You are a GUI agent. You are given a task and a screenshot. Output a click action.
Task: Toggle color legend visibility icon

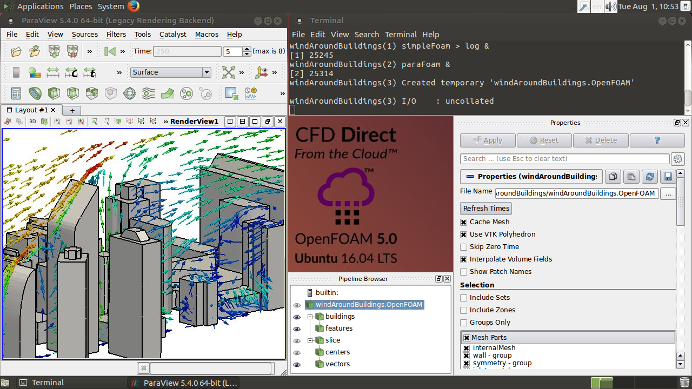(16, 72)
